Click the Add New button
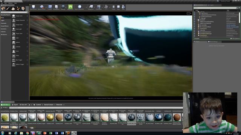This screenshot has height=135, width=241. tap(5, 105)
